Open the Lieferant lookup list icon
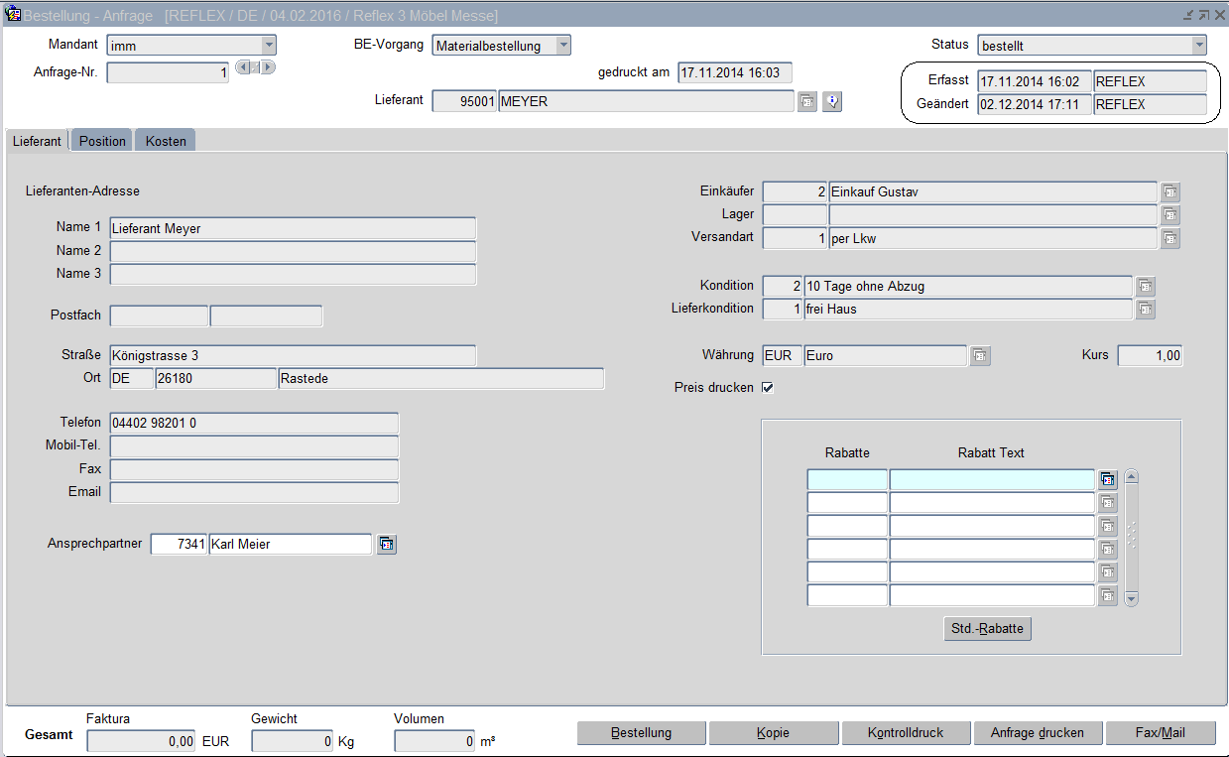1229x757 pixels. [x=807, y=101]
